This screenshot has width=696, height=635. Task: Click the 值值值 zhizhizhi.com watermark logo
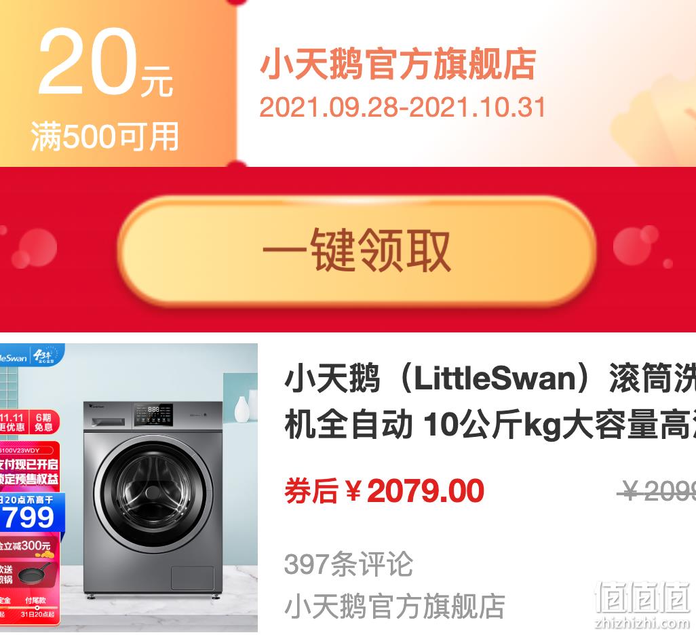point(642,604)
